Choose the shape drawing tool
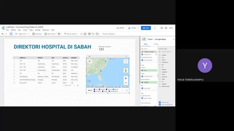Viewport: 234px width, 131px height. click(x=98, y=34)
